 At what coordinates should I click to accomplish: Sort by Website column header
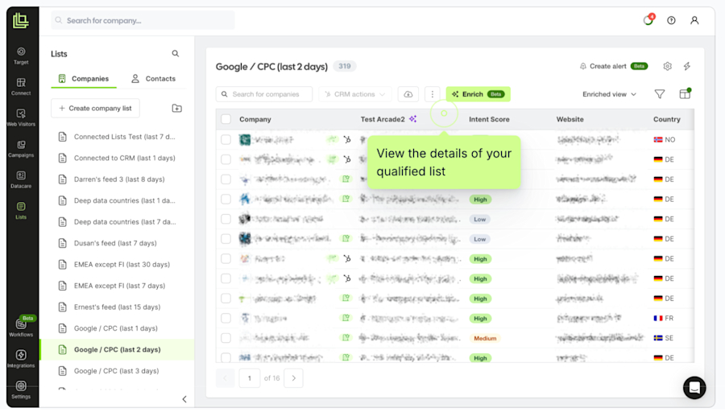[570, 119]
